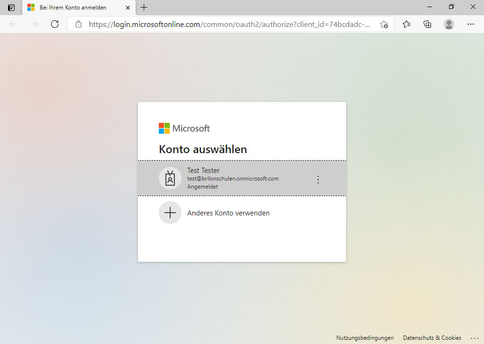Open the tab actions menu icon

click(x=11, y=8)
